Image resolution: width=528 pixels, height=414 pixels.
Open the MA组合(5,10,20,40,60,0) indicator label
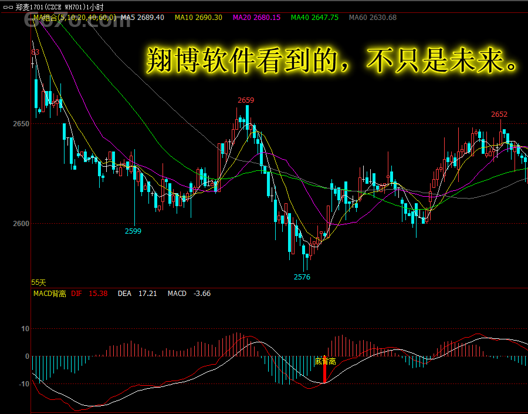click(x=75, y=18)
